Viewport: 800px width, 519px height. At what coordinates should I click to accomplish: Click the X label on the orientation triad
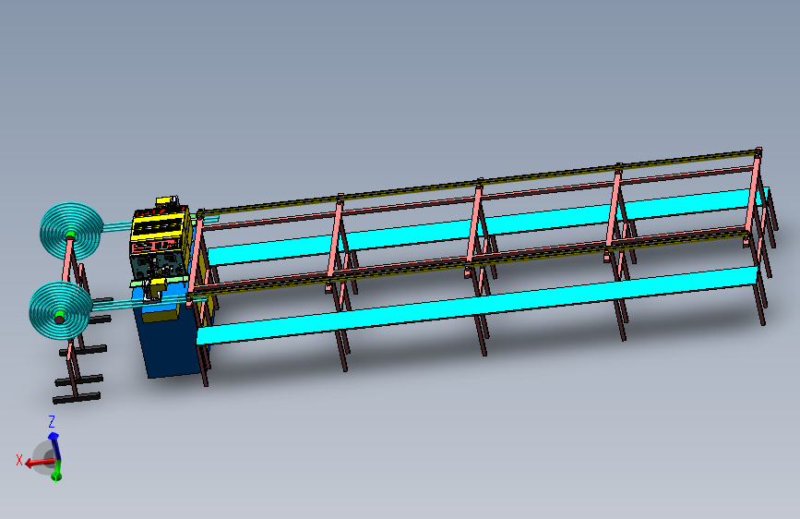click(x=19, y=460)
